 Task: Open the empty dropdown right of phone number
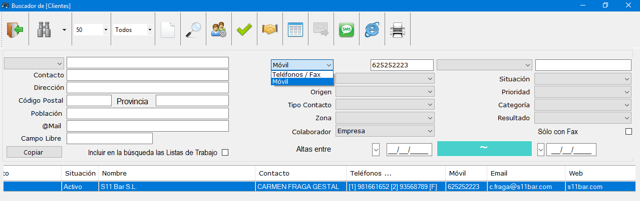pos(484,65)
